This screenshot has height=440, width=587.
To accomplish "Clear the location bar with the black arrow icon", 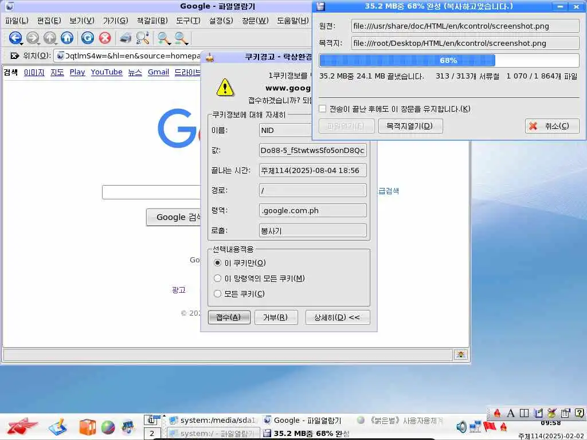I will click(x=14, y=56).
